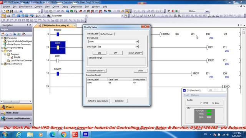
Task: Open the Online menu
Action: (56, 7)
